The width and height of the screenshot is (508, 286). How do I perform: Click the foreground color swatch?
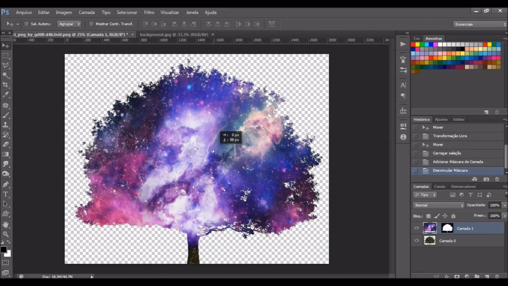(4, 250)
